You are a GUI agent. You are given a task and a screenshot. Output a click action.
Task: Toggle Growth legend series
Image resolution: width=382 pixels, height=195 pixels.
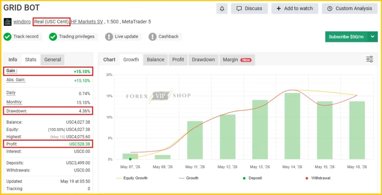pyautogui.click(x=188, y=178)
